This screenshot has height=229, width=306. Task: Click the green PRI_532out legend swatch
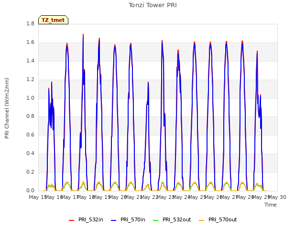coord(156,220)
